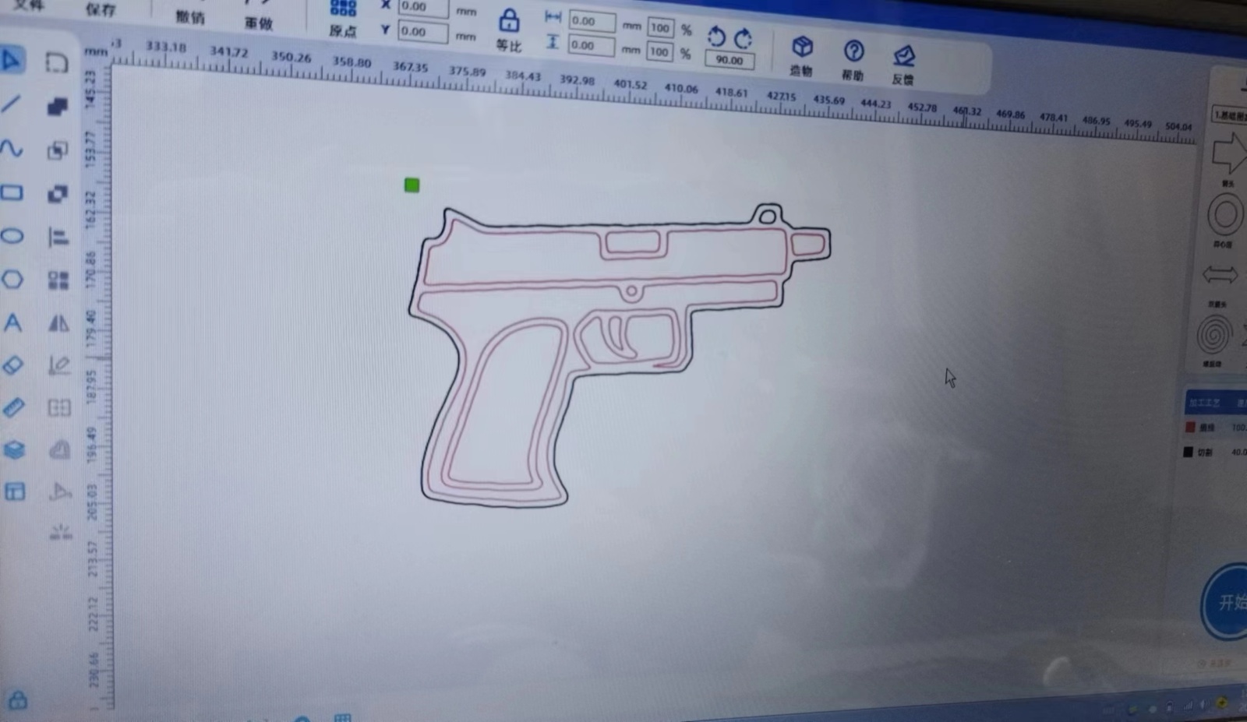The height and width of the screenshot is (722, 1247).
Task: Pick the straight line drawing tool
Action: click(12, 104)
